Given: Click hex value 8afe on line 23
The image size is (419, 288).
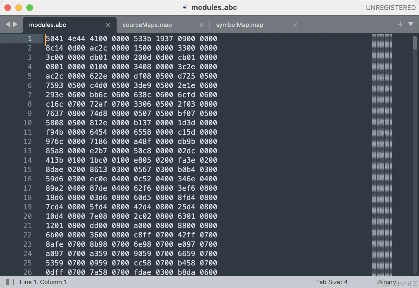Looking at the screenshot, I should coord(54,244).
